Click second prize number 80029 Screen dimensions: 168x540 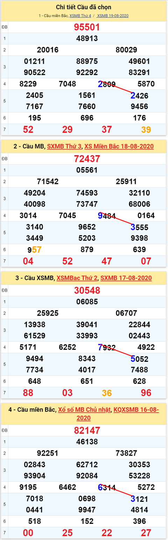[x=126, y=50]
